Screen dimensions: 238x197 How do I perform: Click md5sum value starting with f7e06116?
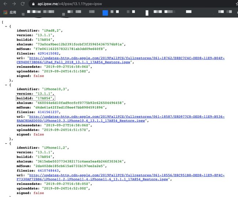pos(69,49)
